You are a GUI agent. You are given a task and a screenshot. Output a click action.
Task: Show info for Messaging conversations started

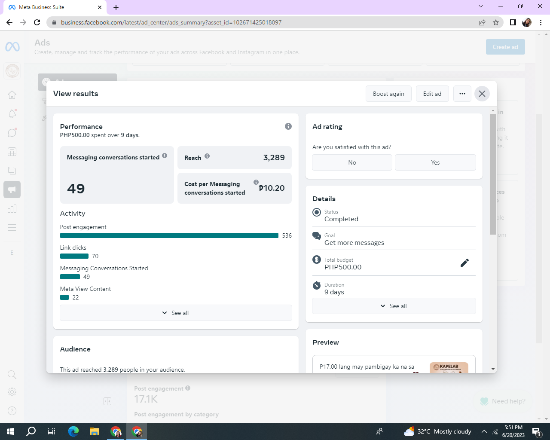click(165, 156)
